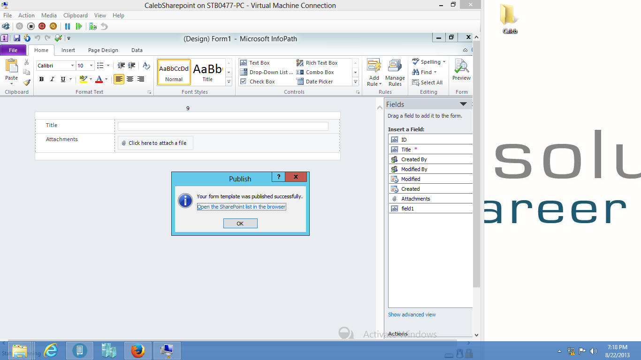Screen dimensions: 641x360
Task: Pause the virtual machine
Action: click(68, 26)
